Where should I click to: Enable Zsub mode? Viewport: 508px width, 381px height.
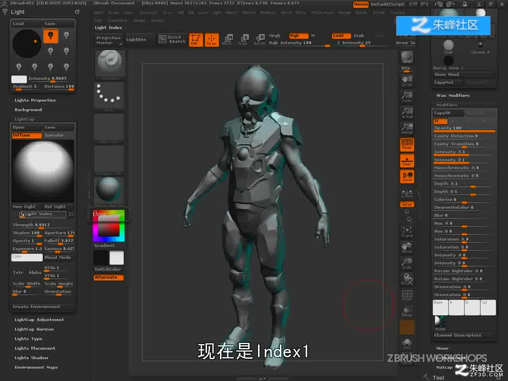pyautogui.click(x=359, y=36)
